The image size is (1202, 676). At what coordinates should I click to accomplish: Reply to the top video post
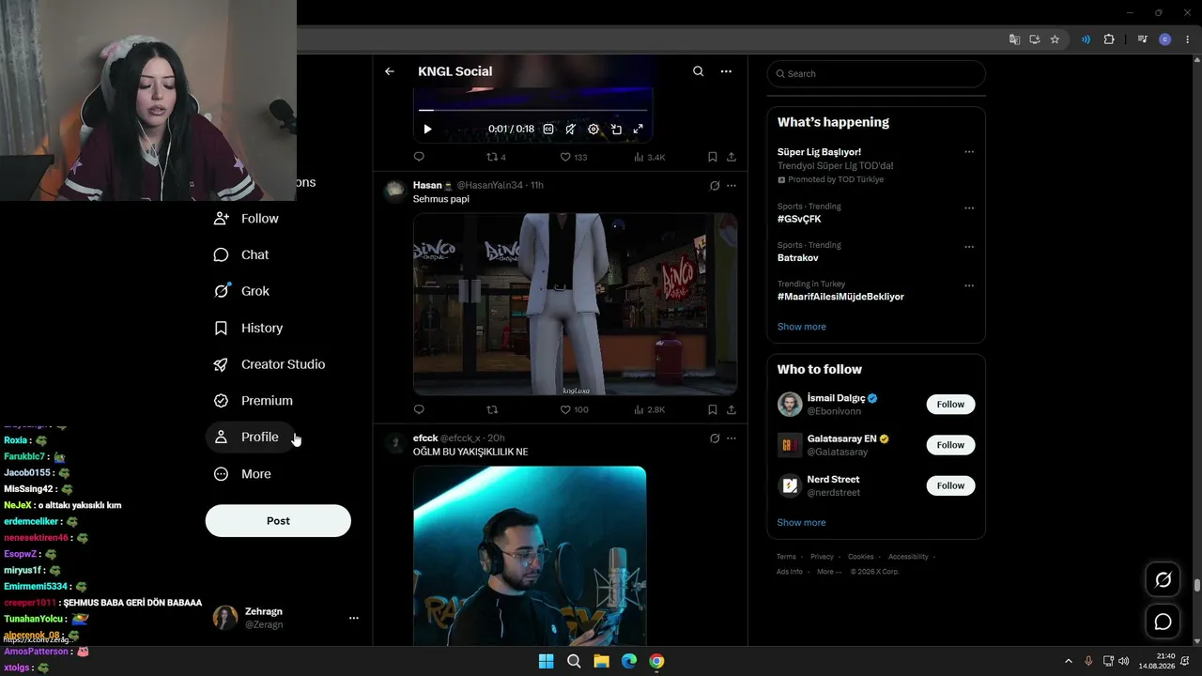point(419,157)
